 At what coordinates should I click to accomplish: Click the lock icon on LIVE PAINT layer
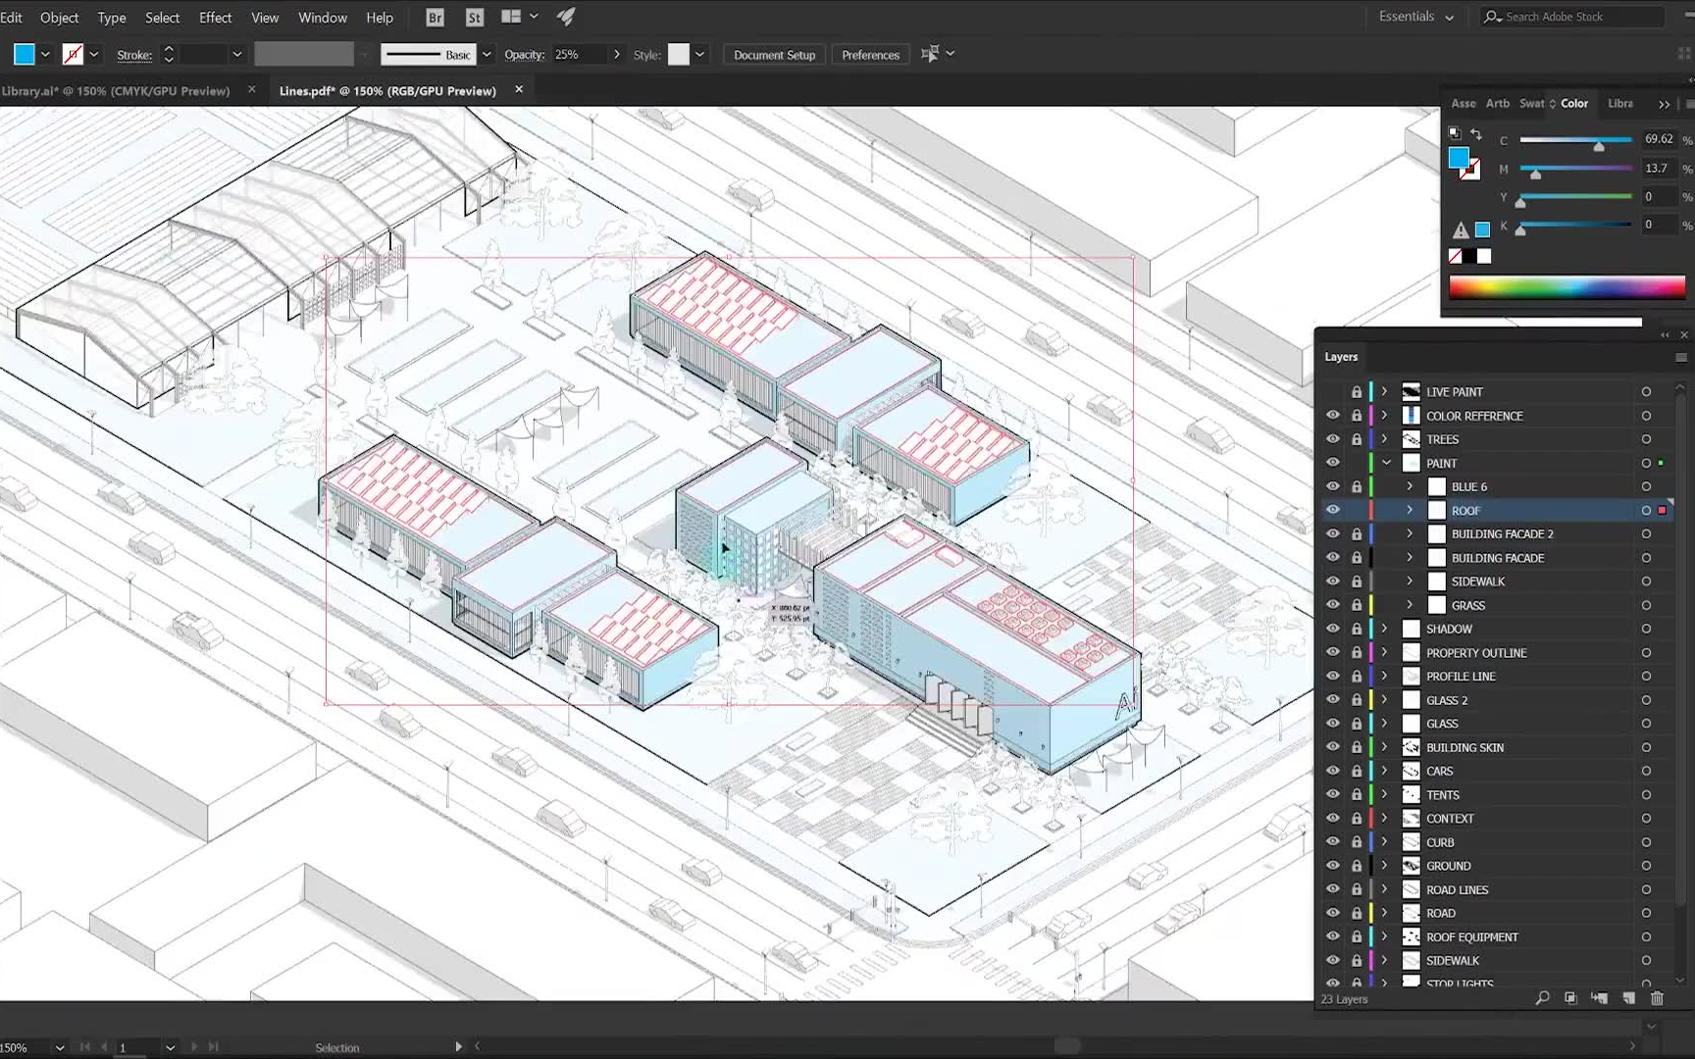(x=1357, y=392)
